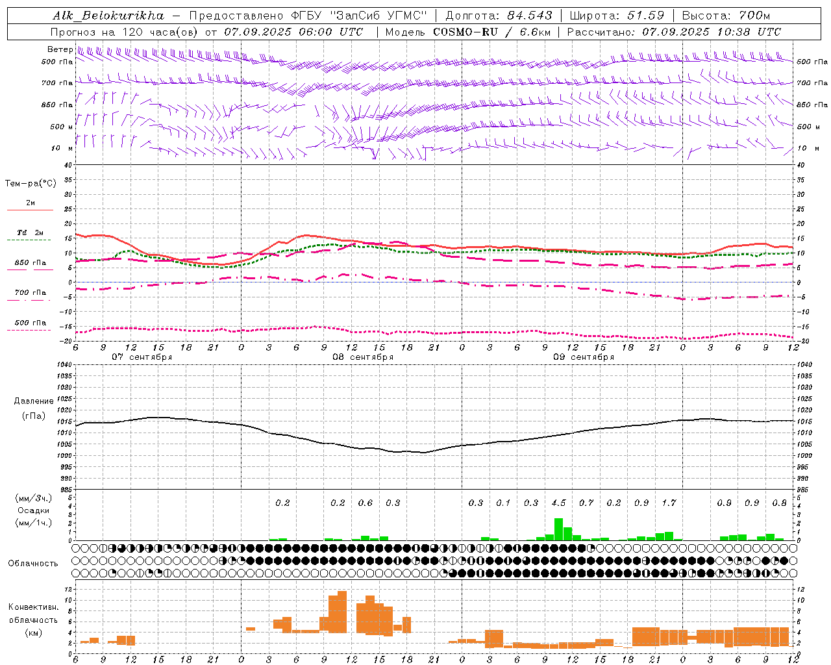The image size is (831, 665).
Task: Click the dotted line sample under Td 2м legend
Action: [30, 240]
